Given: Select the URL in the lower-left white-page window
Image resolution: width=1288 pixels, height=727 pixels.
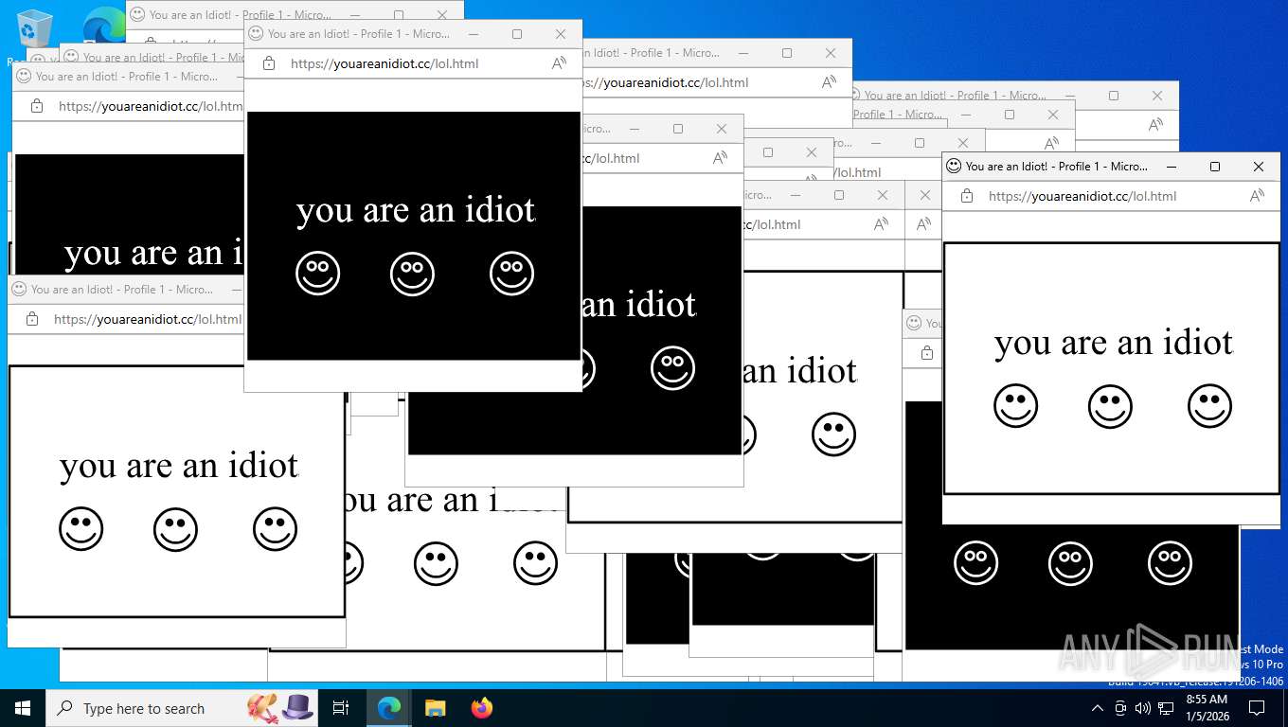Looking at the screenshot, I should 148,319.
